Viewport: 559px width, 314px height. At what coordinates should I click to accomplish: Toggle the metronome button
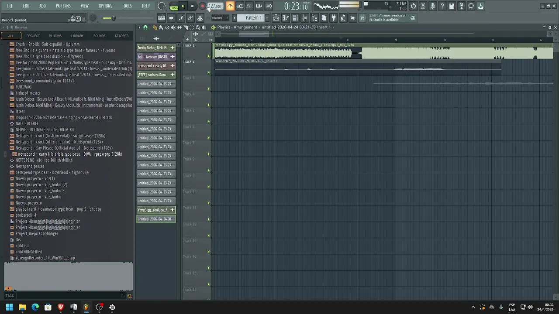[x=230, y=6]
